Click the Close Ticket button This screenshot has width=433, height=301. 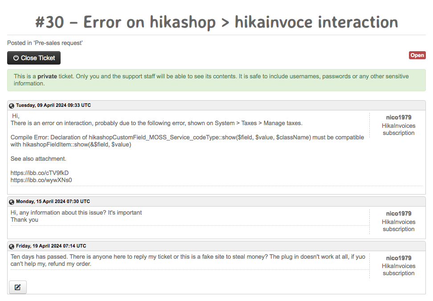pyautogui.click(x=34, y=58)
